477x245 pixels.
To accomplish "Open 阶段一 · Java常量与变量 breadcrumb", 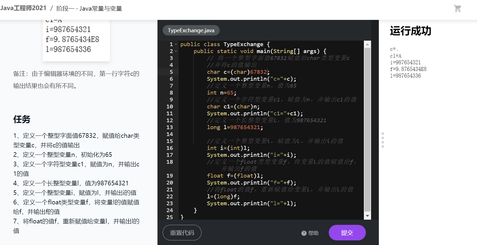I will [89, 9].
